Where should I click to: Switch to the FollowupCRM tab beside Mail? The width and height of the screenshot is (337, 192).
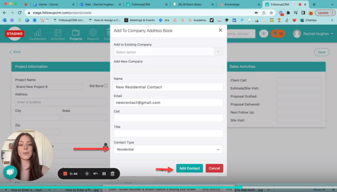[146, 4]
